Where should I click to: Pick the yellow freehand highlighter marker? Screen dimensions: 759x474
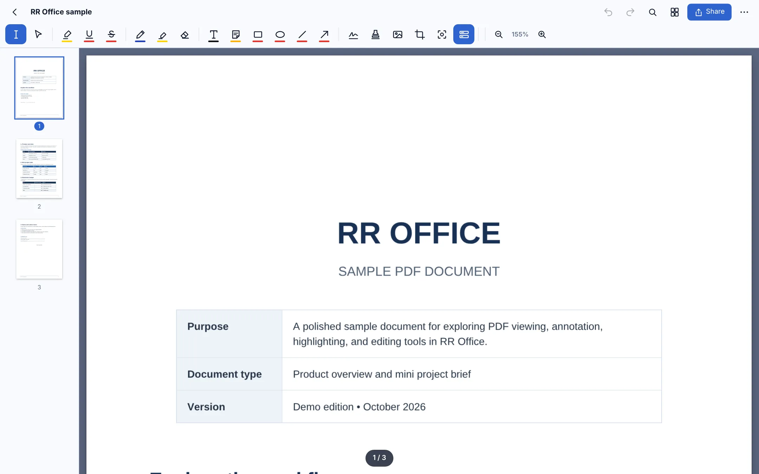162,35
